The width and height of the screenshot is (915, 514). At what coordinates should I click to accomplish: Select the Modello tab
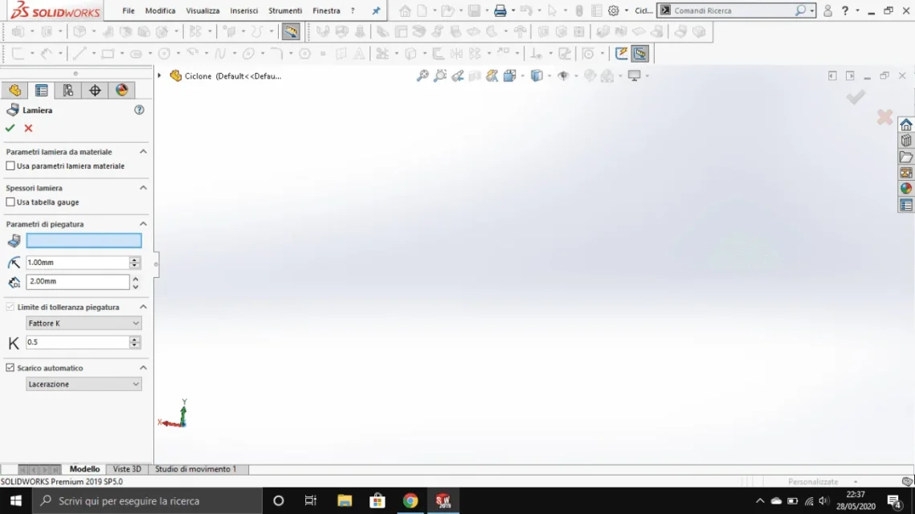(x=84, y=469)
